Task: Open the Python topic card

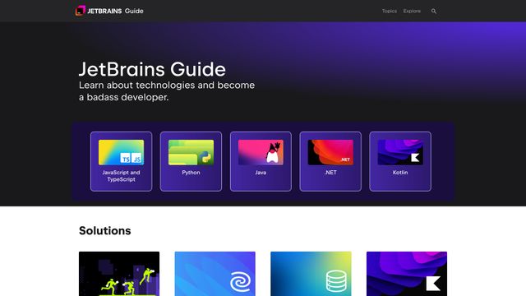Action: (x=191, y=161)
